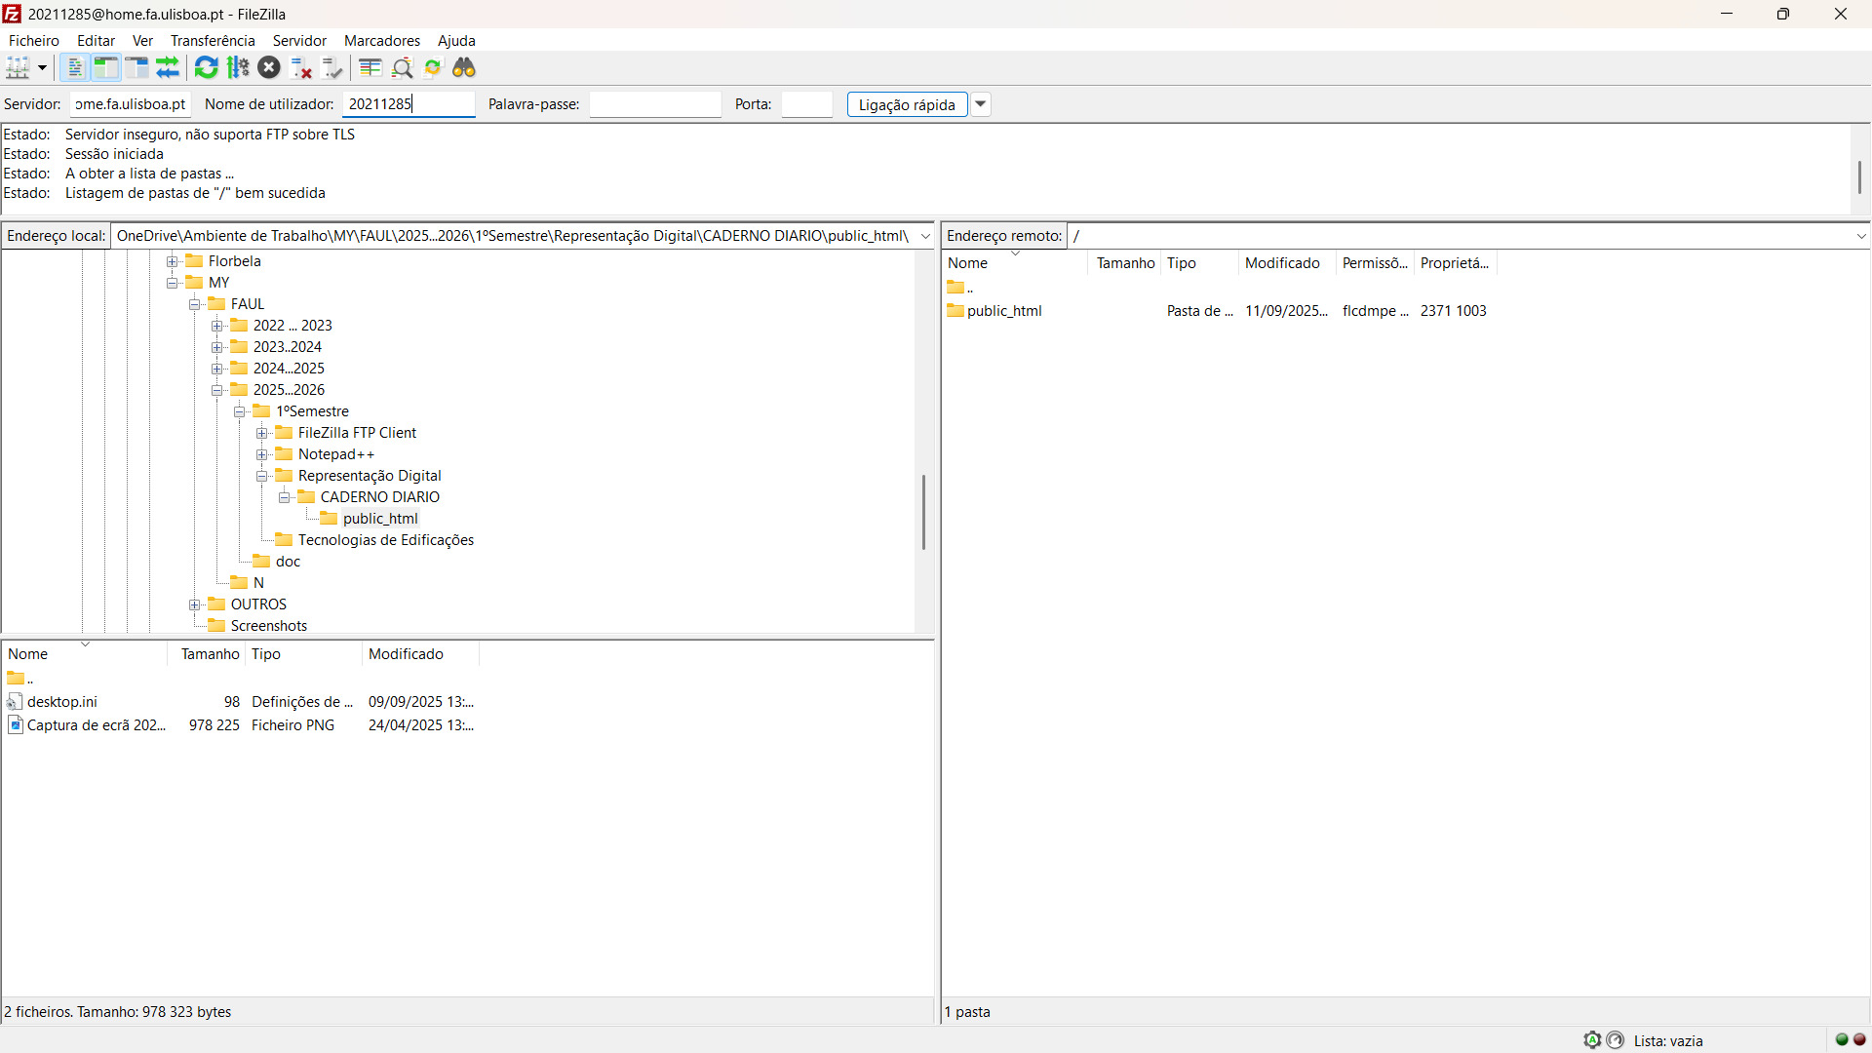Click the Palavra-passe input field
Screen dimensions: 1872x1053
(x=654, y=104)
